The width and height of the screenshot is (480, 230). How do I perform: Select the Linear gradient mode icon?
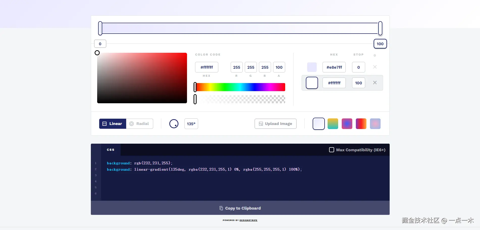(x=105, y=124)
